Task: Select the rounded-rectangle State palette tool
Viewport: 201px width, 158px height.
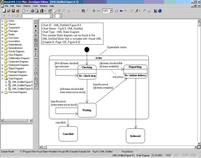Action: tap(36, 22)
